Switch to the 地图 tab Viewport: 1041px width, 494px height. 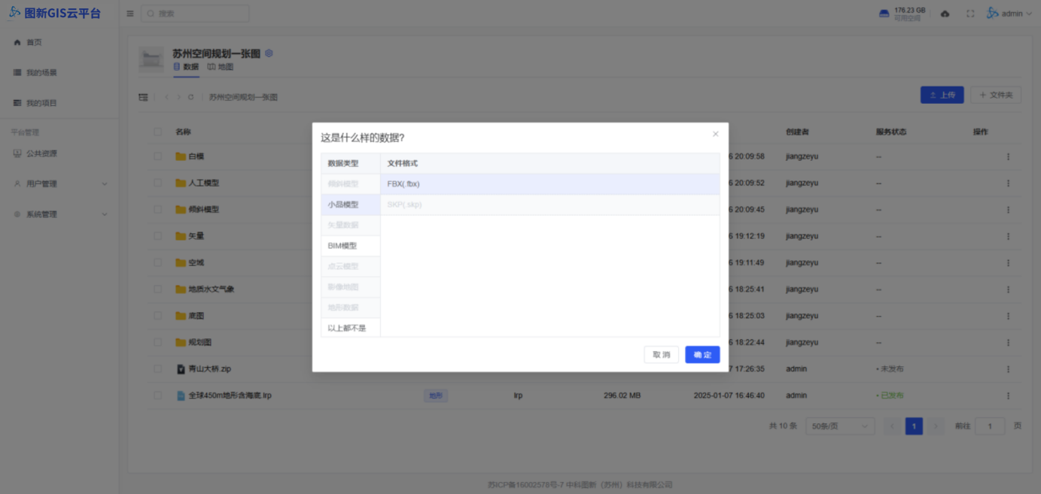pyautogui.click(x=221, y=67)
